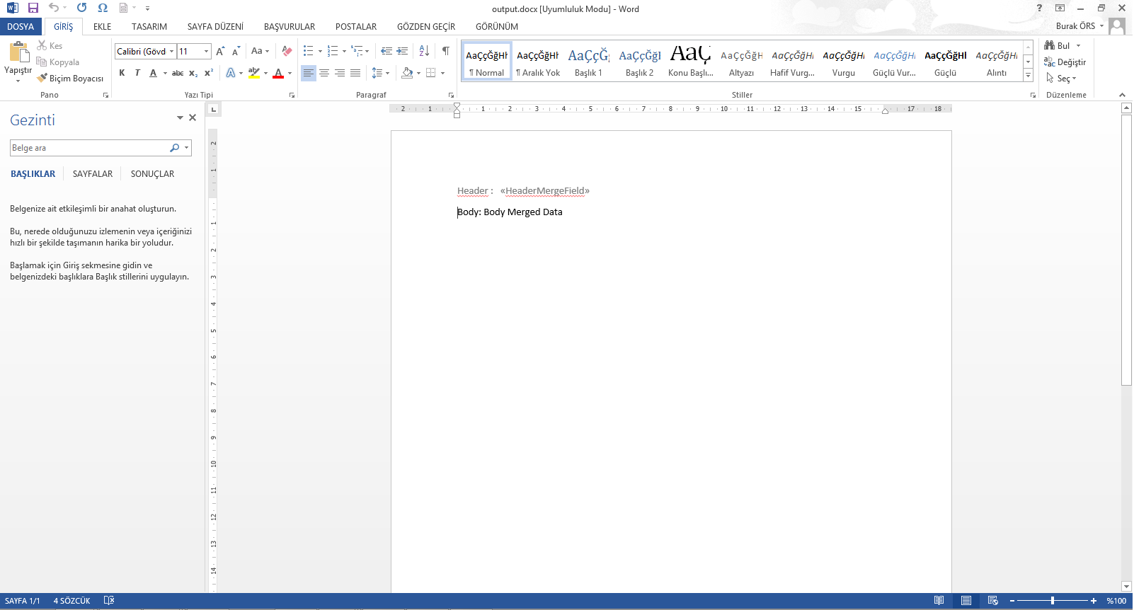Expand the styles gallery with the More arrow
The image size is (1134, 610).
pyautogui.click(x=1029, y=76)
